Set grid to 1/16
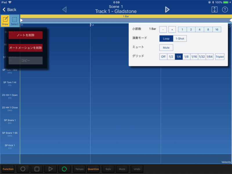This screenshot has width=232, height=174. coord(194,57)
